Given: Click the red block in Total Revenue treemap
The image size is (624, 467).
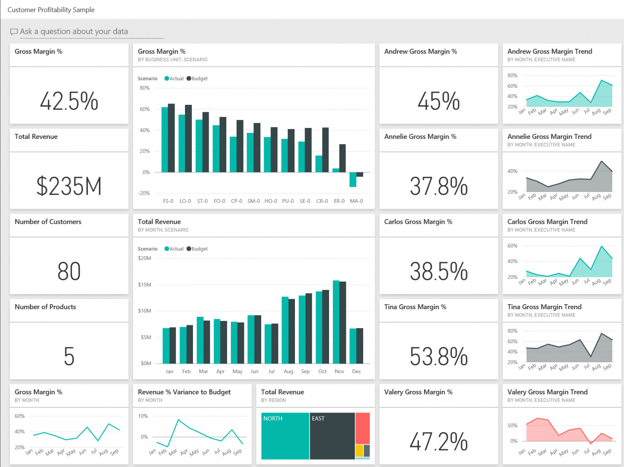Looking at the screenshot, I should coord(362,428).
